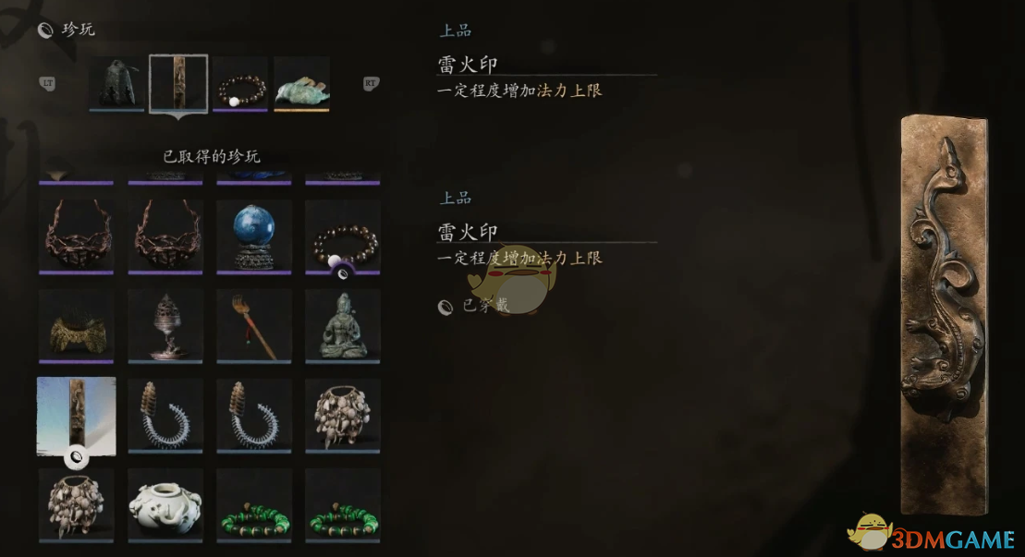The height and width of the screenshot is (557, 1025).
Task: Select the back-scratcher stick curio
Action: [253, 326]
